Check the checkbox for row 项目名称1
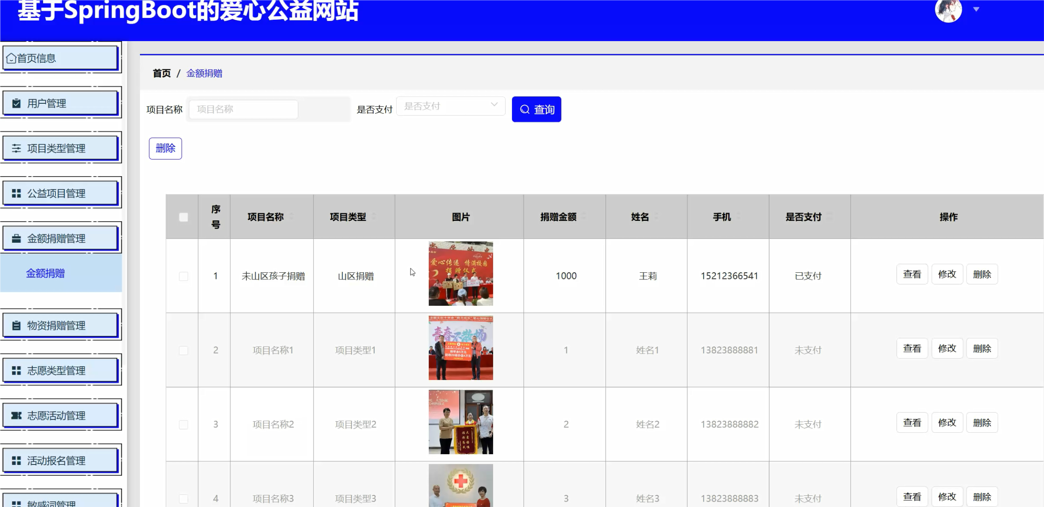1044x507 pixels. (183, 351)
